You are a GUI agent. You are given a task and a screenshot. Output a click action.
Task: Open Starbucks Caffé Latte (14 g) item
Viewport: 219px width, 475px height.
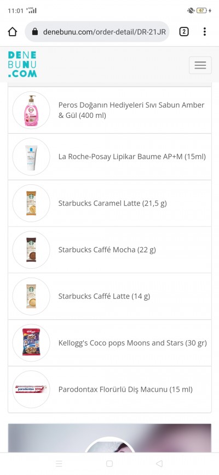pos(109,296)
